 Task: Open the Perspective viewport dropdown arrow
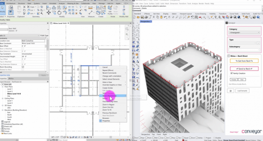click(x=151, y=21)
